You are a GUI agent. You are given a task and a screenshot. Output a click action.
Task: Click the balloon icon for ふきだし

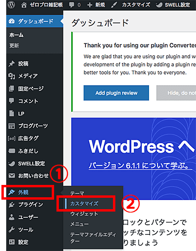tap(11, 151)
